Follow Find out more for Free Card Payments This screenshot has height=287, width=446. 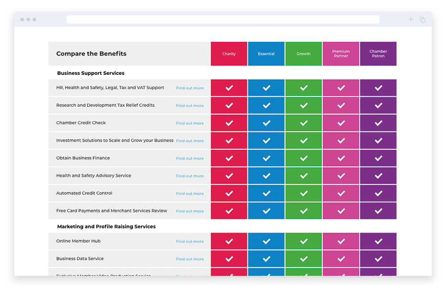pos(190,211)
